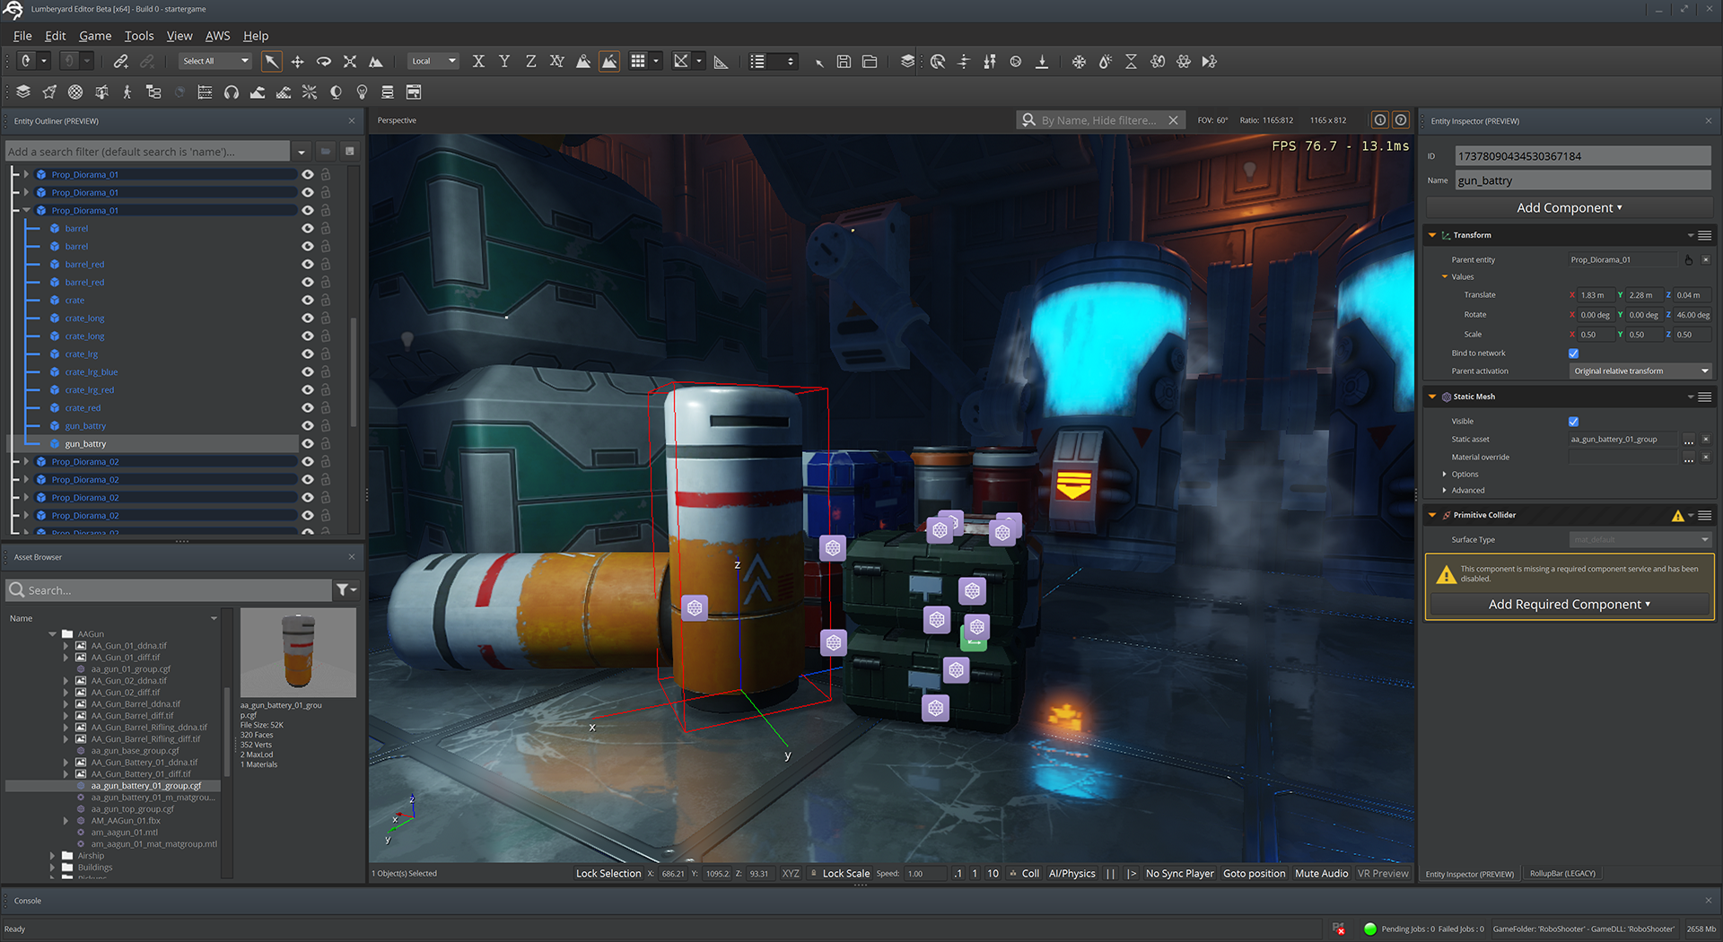
Task: Click Goto position in the status bar
Action: [1254, 873]
